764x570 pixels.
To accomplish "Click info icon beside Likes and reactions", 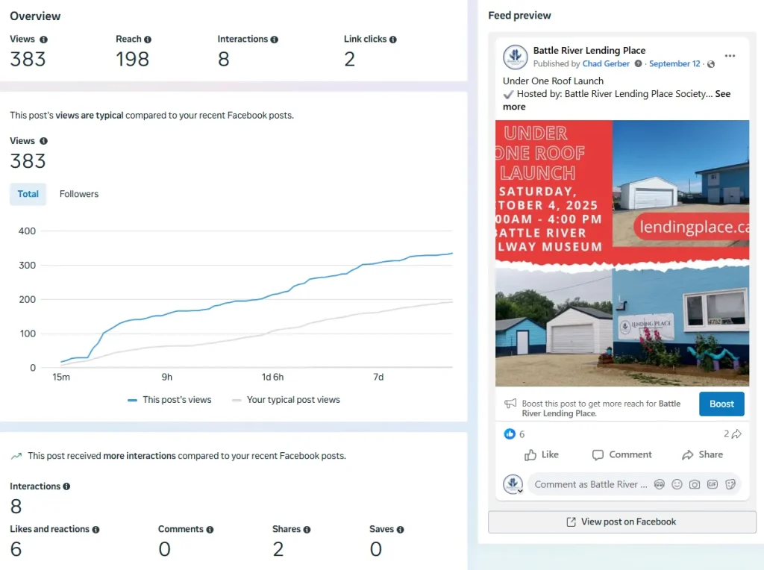I will click(x=95, y=530).
